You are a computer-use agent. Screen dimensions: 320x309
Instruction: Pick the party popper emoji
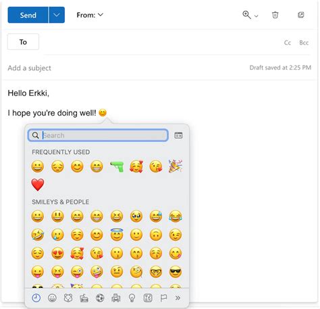(176, 166)
